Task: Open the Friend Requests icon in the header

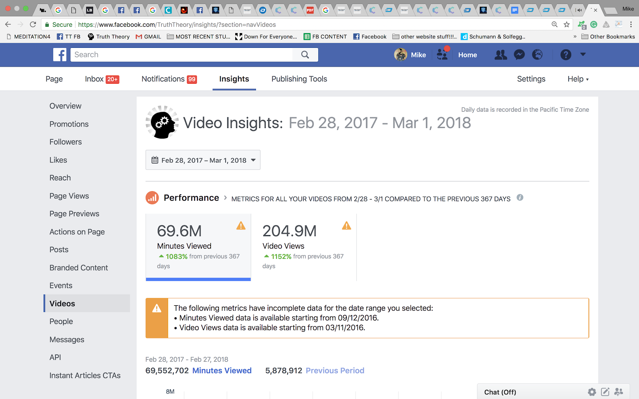Action: (x=501, y=55)
